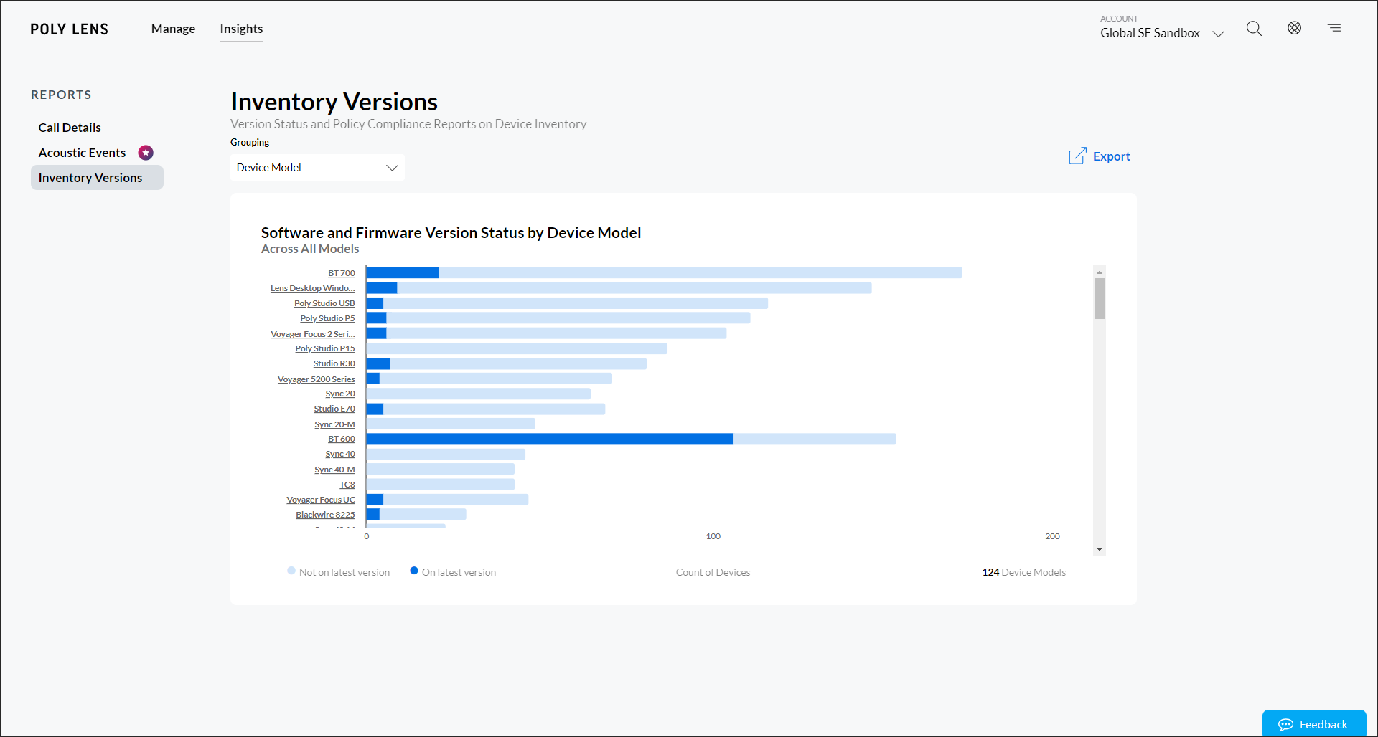Viewport: 1378px width, 737px height.
Task: Click the star badge beside Acoustic Events
Action: 146,152
